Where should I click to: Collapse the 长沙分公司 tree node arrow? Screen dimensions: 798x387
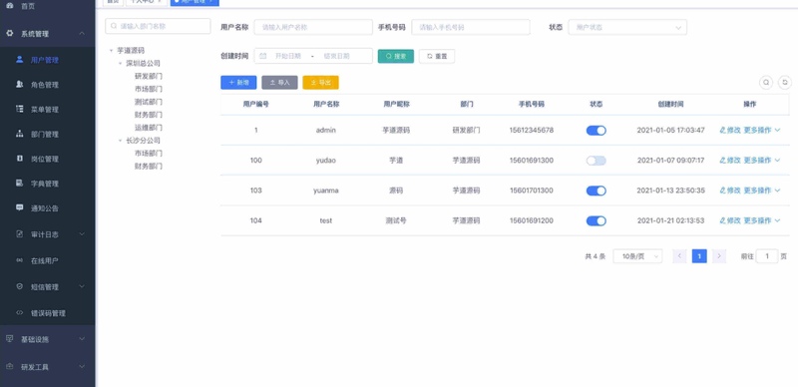coord(120,141)
